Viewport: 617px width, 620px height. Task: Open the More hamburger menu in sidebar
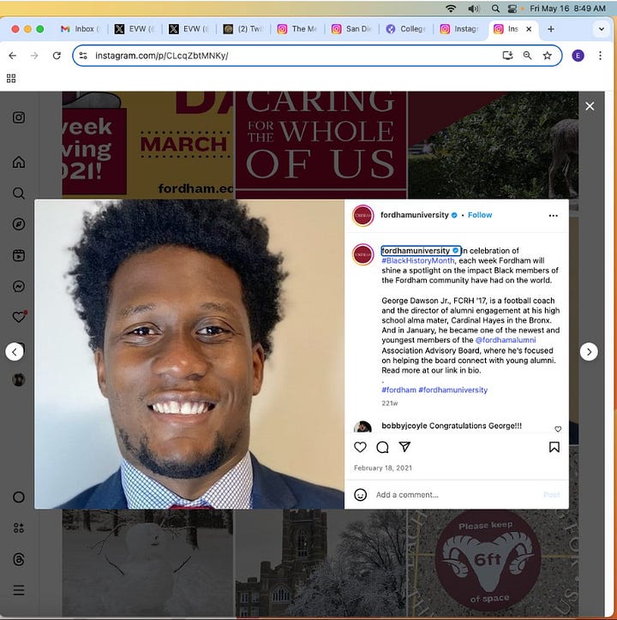pos(19,590)
